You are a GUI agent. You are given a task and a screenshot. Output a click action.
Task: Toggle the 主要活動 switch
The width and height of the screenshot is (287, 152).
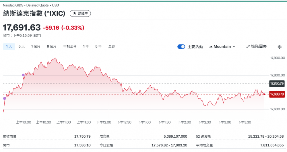click(x=181, y=47)
